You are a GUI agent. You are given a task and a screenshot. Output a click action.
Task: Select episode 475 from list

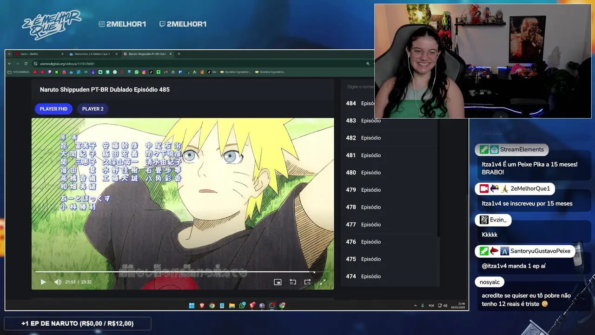(390, 259)
